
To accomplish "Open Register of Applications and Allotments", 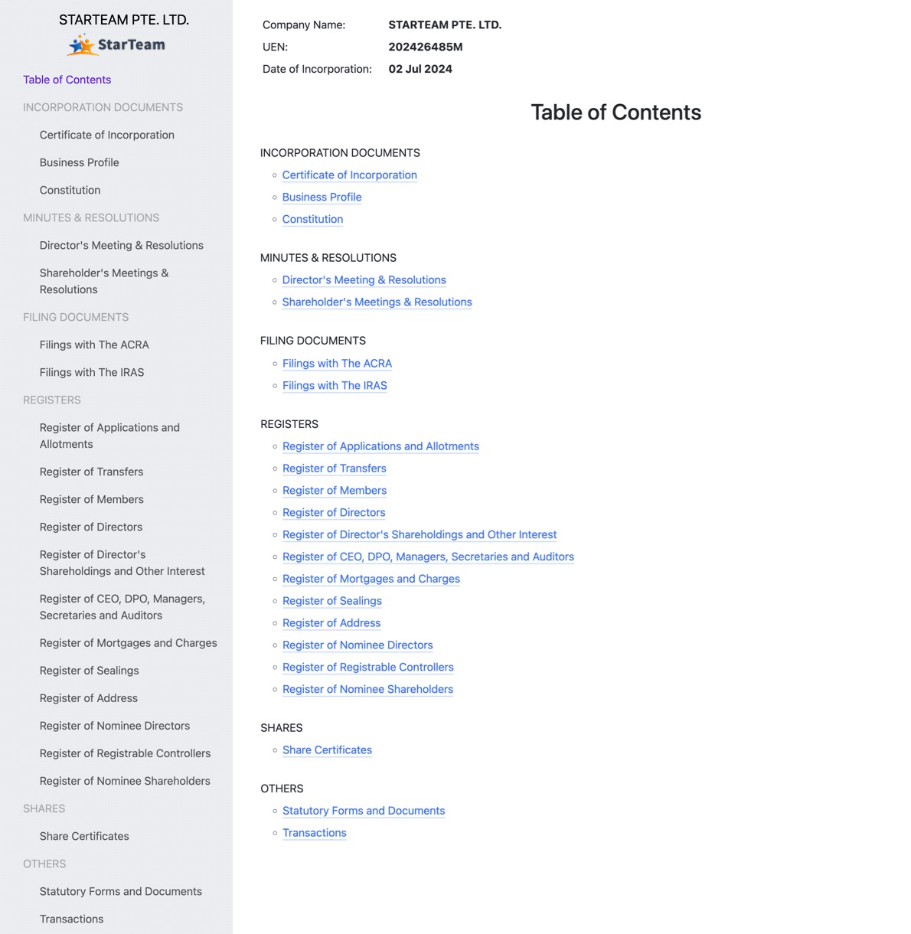I will pos(380,446).
